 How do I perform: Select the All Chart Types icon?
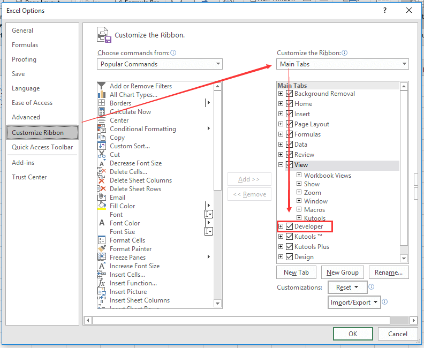[102, 95]
